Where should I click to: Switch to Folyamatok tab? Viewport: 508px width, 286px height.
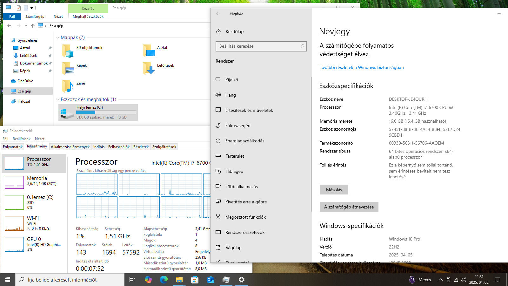[x=13, y=147]
